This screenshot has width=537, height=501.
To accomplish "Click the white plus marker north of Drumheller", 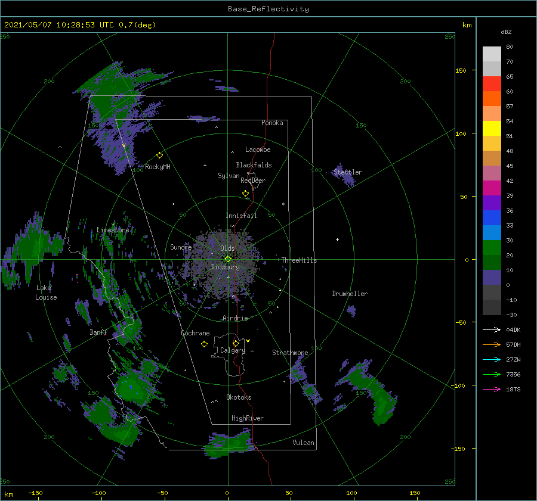I will coord(337,239).
